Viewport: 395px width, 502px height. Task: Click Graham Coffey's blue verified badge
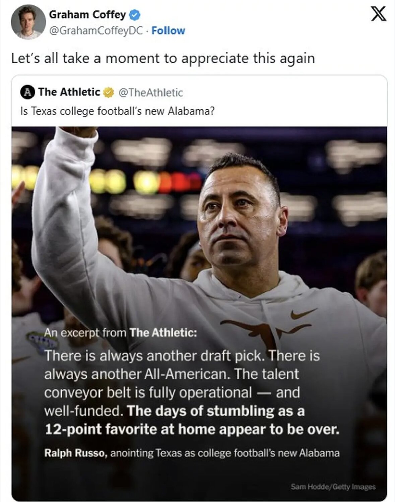(x=135, y=15)
